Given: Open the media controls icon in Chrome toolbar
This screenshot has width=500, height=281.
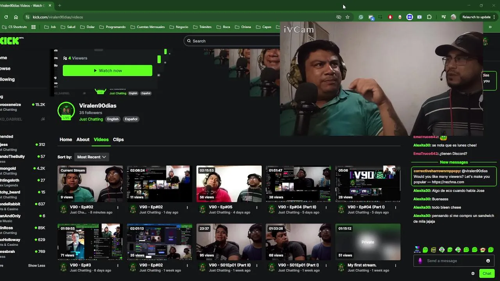Looking at the screenshot, I should (x=443, y=17).
